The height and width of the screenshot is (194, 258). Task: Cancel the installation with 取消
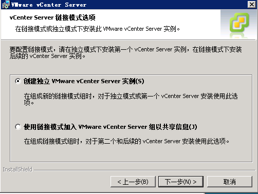(x=230, y=182)
